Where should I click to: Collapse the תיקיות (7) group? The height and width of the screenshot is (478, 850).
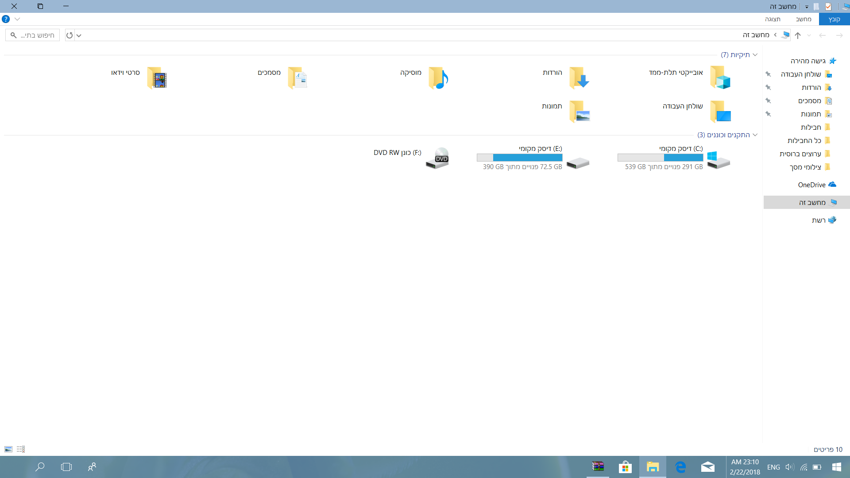(755, 55)
